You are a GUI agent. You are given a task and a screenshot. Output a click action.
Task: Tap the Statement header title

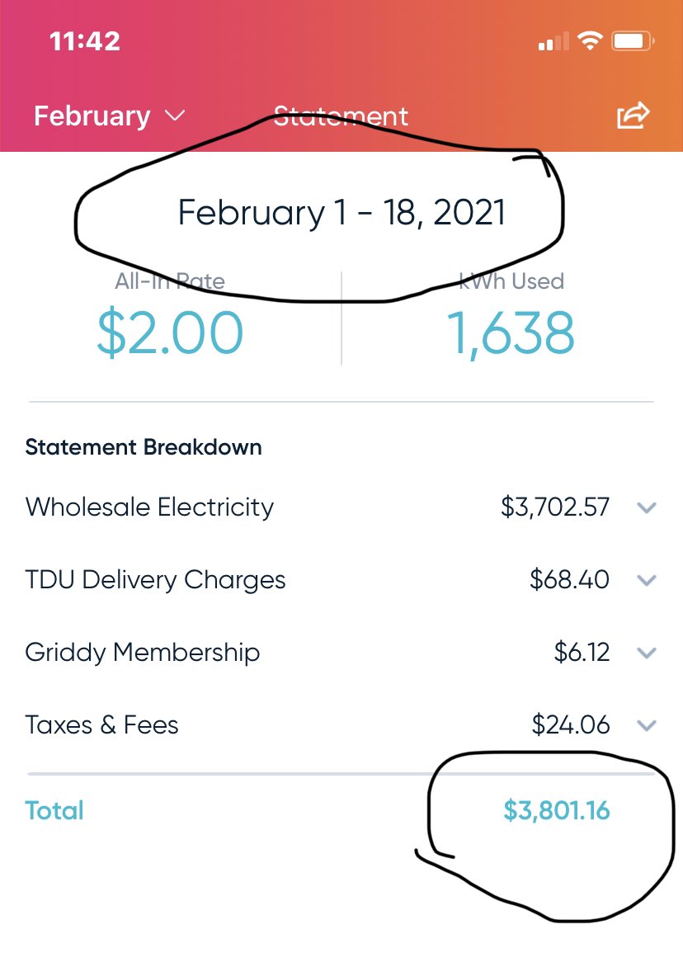point(341,116)
